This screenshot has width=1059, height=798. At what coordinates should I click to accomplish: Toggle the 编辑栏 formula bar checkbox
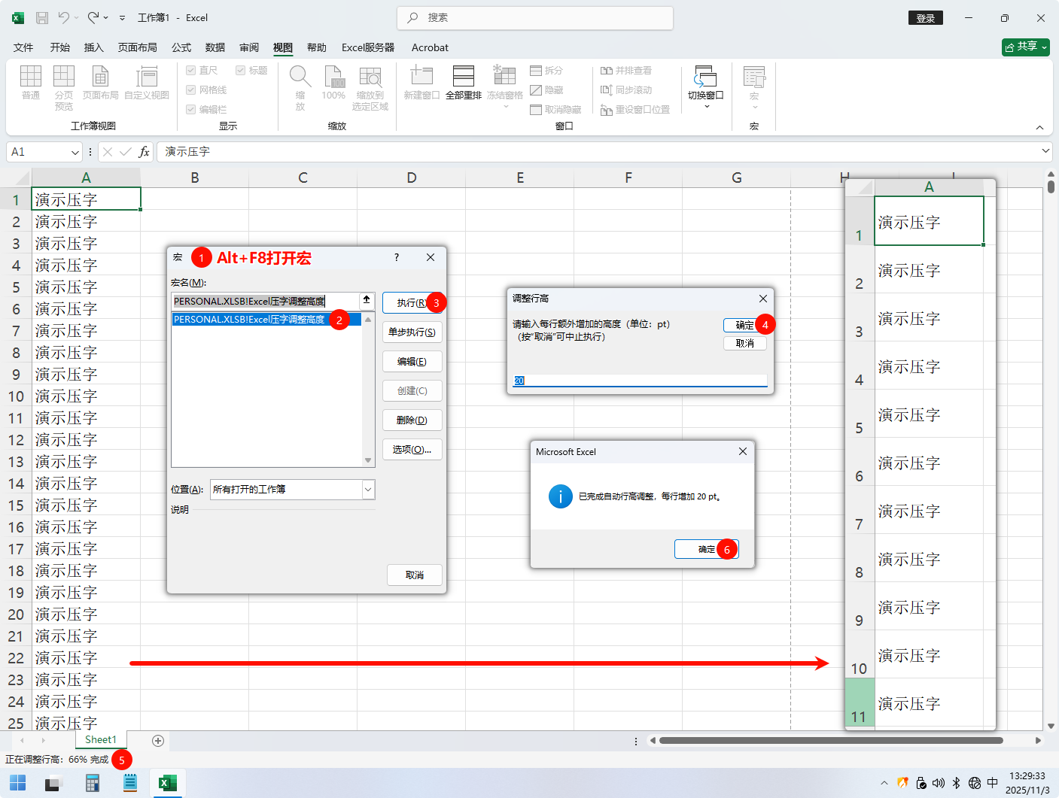pyautogui.click(x=190, y=110)
